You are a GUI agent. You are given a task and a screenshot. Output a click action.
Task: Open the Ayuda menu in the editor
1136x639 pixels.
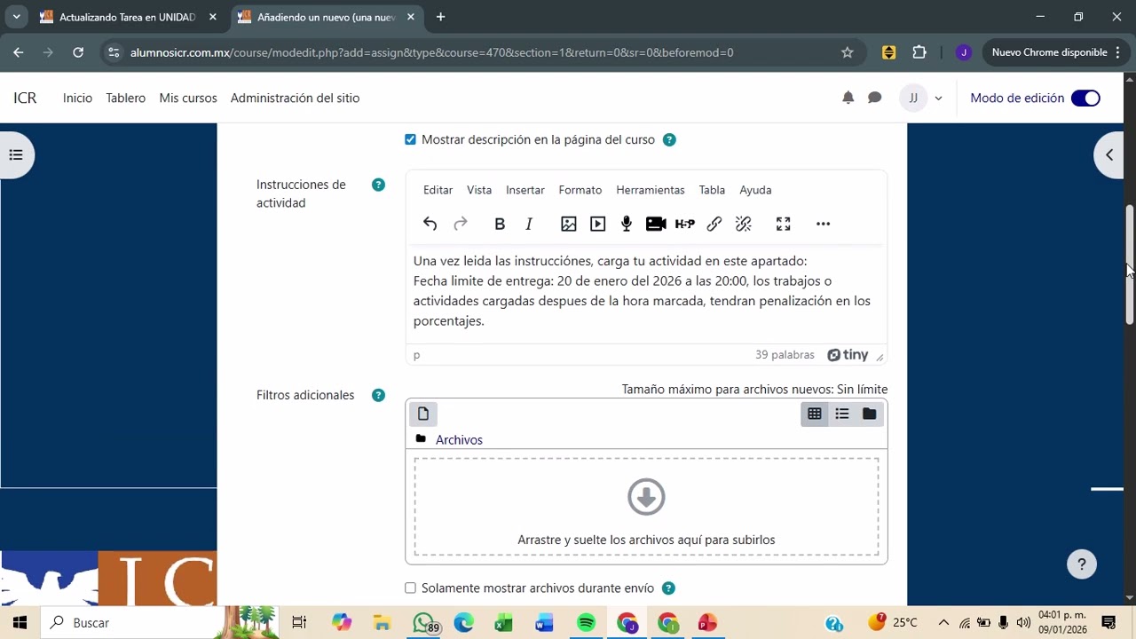pos(755,190)
